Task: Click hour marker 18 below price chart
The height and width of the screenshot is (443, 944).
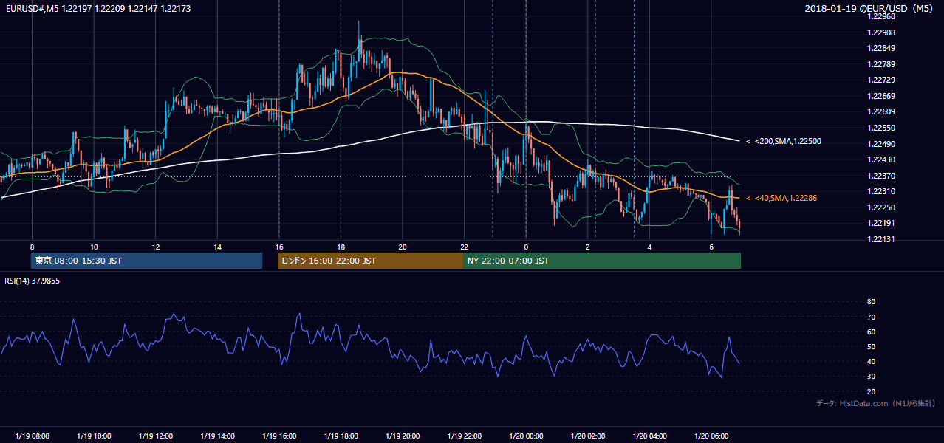Action: 341,247
